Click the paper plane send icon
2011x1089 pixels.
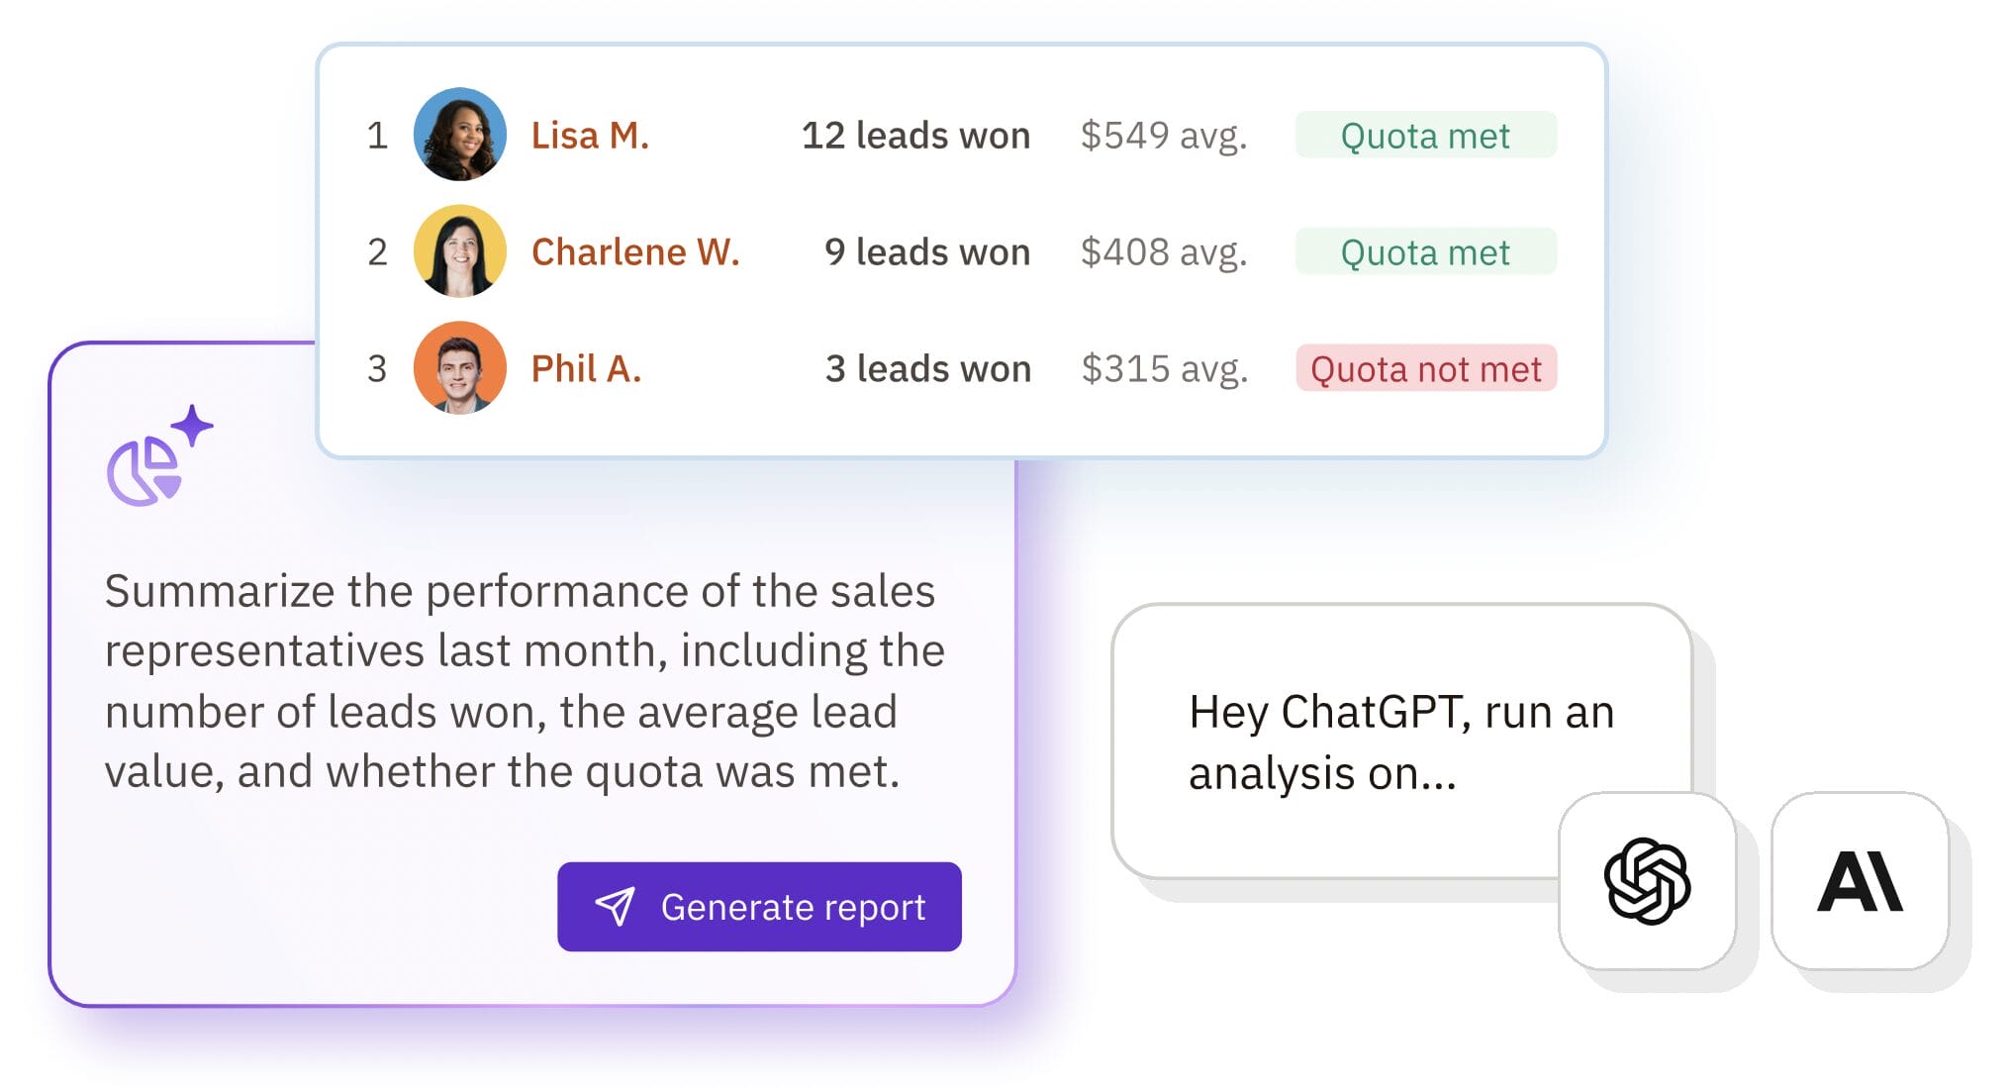615,906
